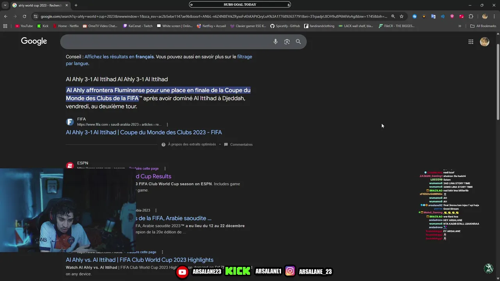The image size is (500, 281).
Task: Go back to previous page
Action: (5, 16)
